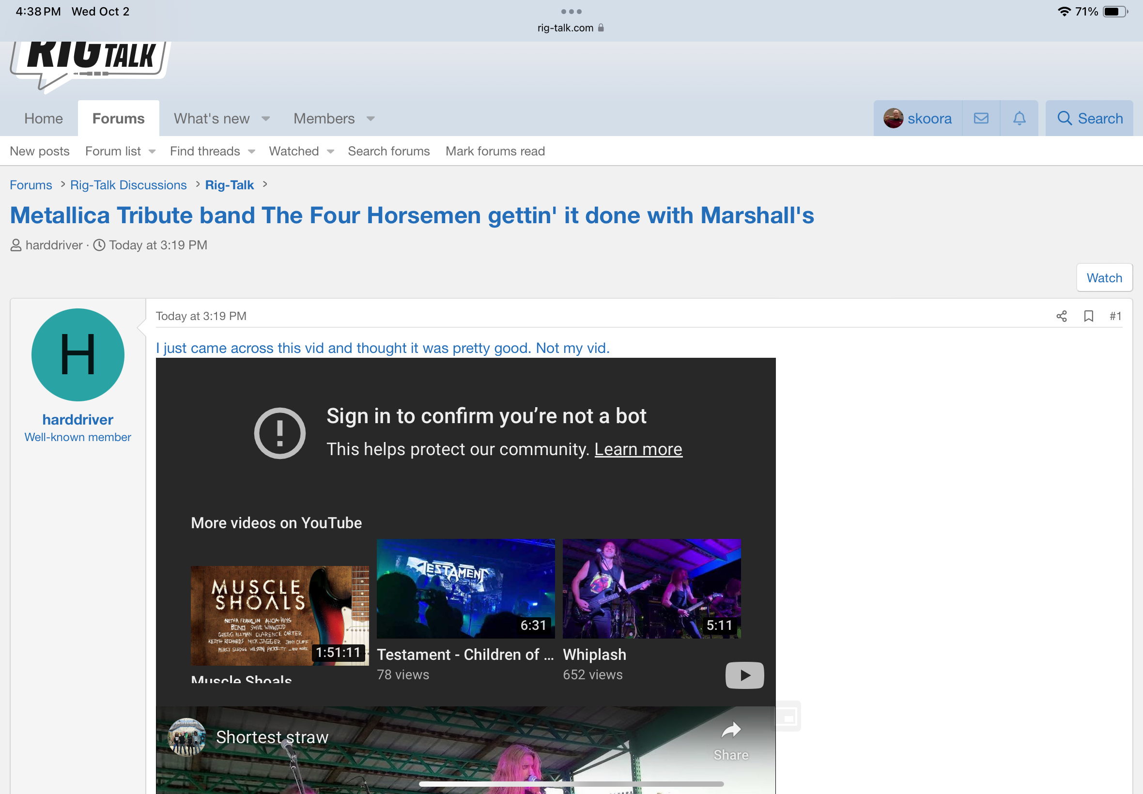The height and width of the screenshot is (794, 1143).
Task: Click the Shortest straw channel avatar
Action: (186, 737)
